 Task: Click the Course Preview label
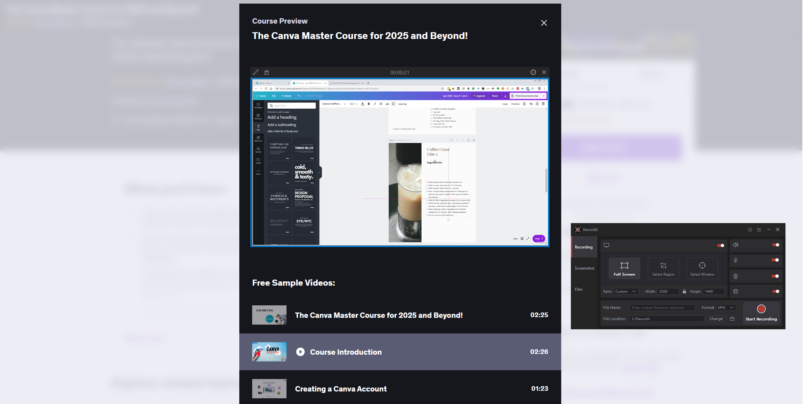coord(280,21)
